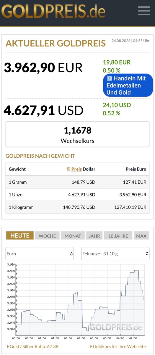
Task: Switch to the MONAT tab
Action: 73,235
